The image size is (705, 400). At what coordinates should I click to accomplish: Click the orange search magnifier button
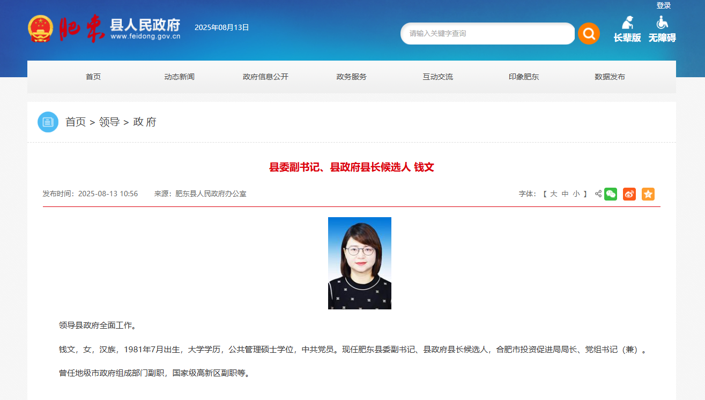pos(589,34)
